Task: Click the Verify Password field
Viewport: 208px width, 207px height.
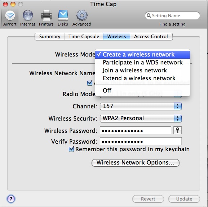Action: pyautogui.click(x=141, y=141)
